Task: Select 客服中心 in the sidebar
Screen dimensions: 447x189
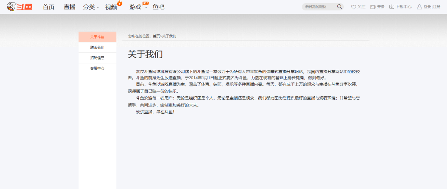Action: [97, 69]
